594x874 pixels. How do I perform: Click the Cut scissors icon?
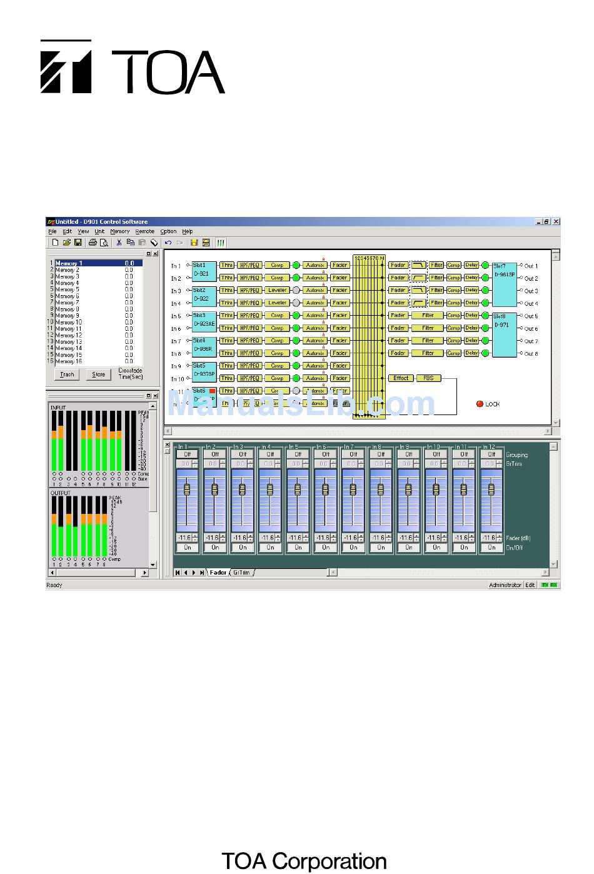point(119,243)
